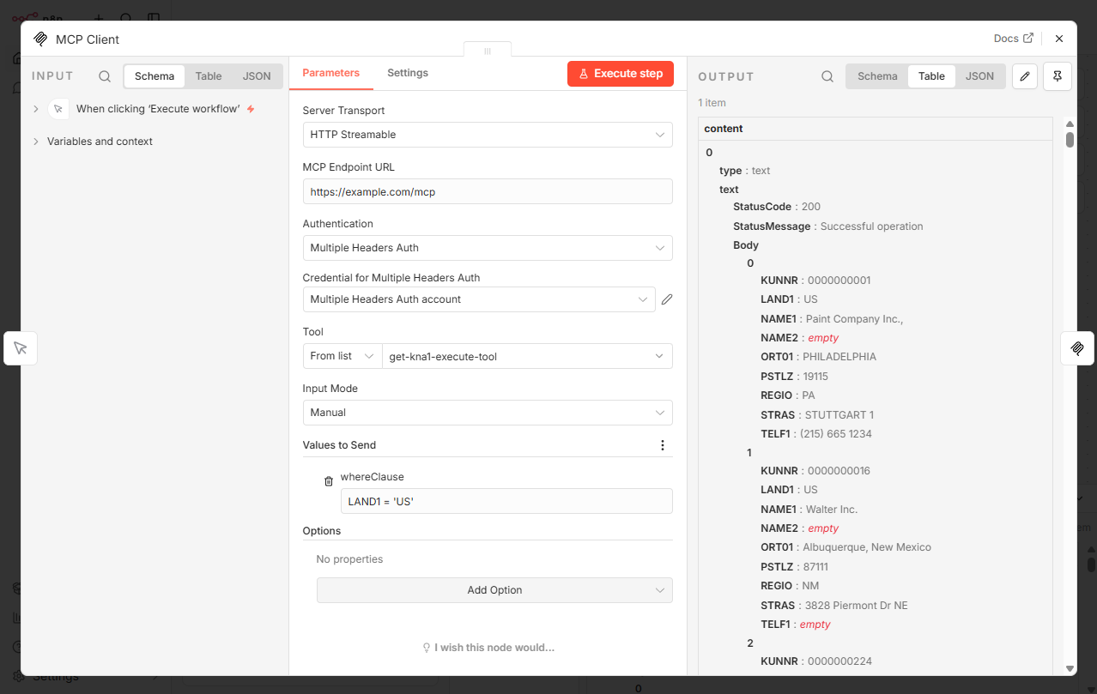This screenshot has height=694, width=1097.
Task: Switch OUTPUT view to Schema
Action: pyautogui.click(x=877, y=76)
